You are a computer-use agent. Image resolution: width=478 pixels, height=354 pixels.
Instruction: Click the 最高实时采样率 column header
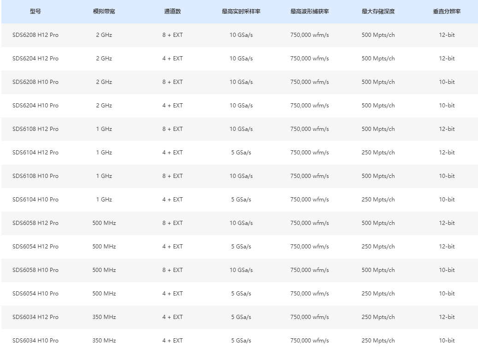241,11
